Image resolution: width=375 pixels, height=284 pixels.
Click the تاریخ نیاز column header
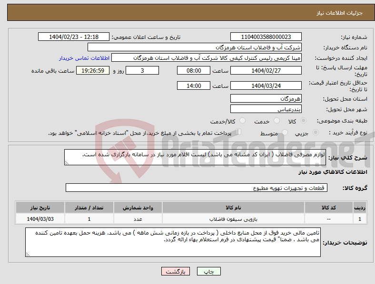pos(40,208)
